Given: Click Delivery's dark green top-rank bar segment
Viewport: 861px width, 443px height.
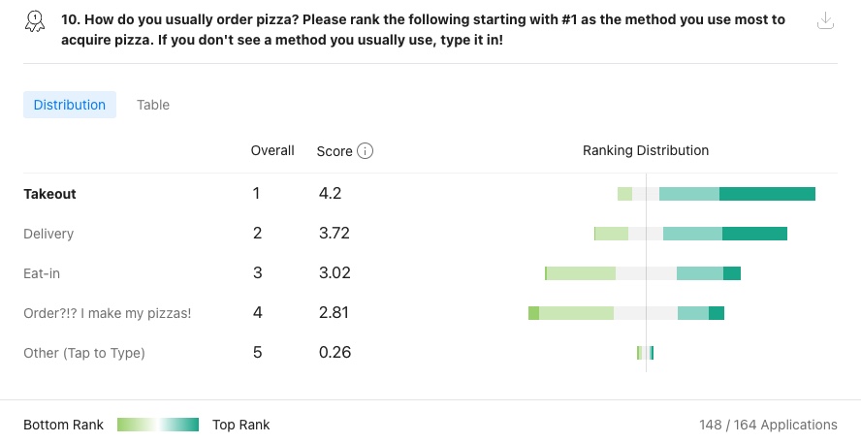Looking at the screenshot, I should [x=754, y=234].
